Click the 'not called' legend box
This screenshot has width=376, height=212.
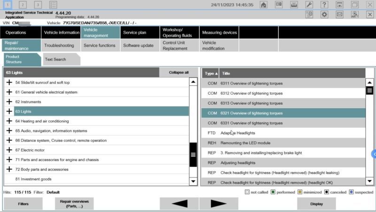tap(247, 192)
